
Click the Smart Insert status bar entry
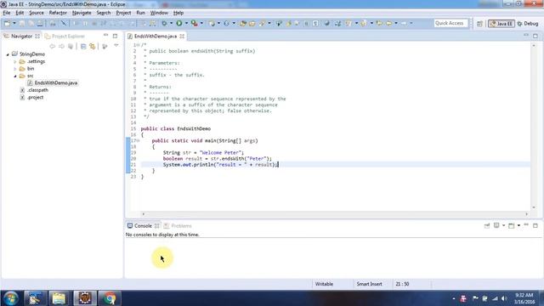[369, 284]
